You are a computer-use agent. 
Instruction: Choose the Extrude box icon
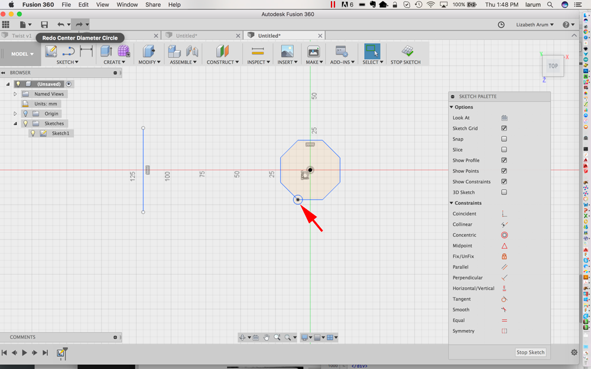(106, 51)
